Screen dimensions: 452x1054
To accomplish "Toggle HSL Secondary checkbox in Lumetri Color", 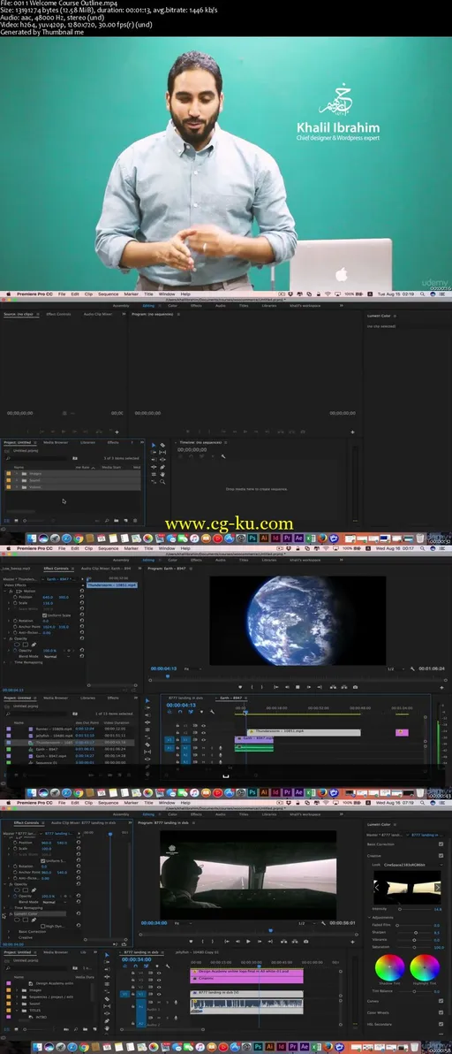I will coord(441,1024).
